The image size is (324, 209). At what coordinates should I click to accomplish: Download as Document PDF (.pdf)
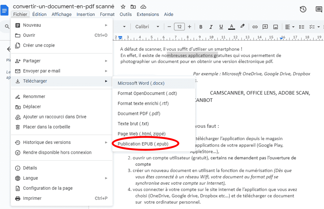[x=154, y=114]
